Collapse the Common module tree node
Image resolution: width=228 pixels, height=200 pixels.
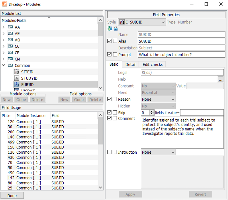pyautogui.click(x=4, y=66)
